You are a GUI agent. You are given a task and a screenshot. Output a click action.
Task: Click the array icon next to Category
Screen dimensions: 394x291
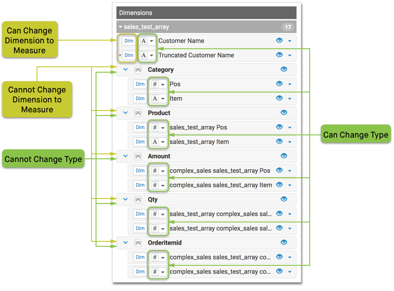coord(138,70)
